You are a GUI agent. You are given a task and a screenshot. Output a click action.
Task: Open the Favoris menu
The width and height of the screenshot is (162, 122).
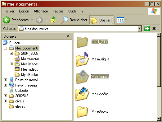[58, 11]
